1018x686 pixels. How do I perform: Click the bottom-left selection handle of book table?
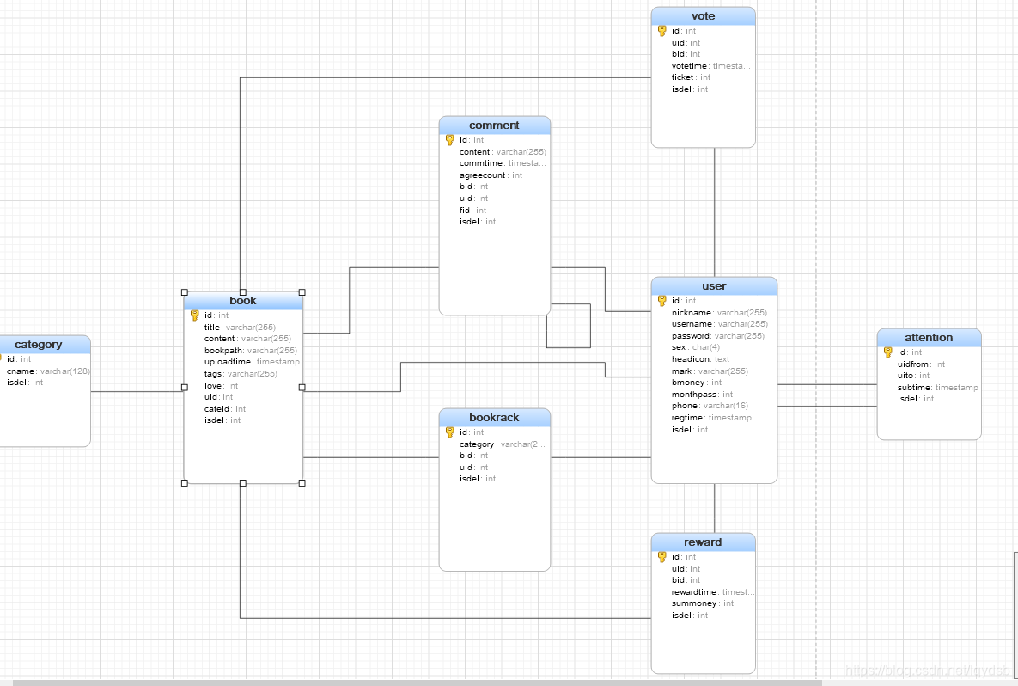(185, 482)
